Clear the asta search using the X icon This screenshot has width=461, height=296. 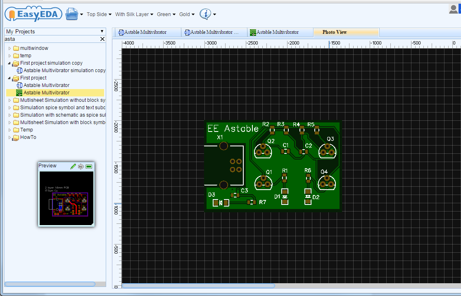pyautogui.click(x=102, y=39)
